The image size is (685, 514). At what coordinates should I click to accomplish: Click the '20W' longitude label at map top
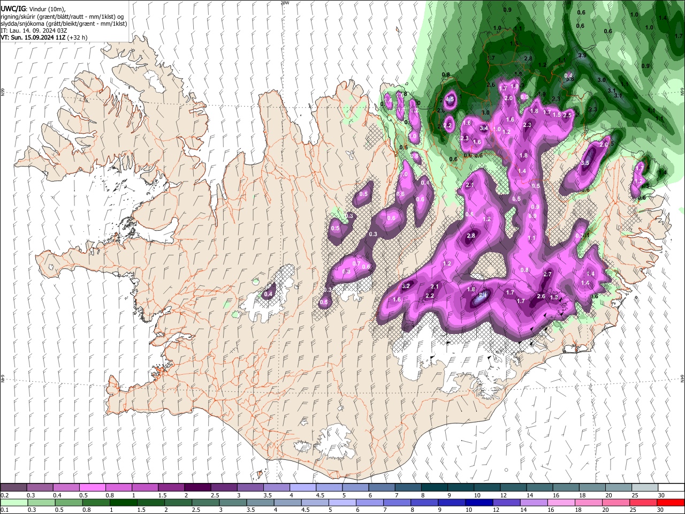click(285, 3)
